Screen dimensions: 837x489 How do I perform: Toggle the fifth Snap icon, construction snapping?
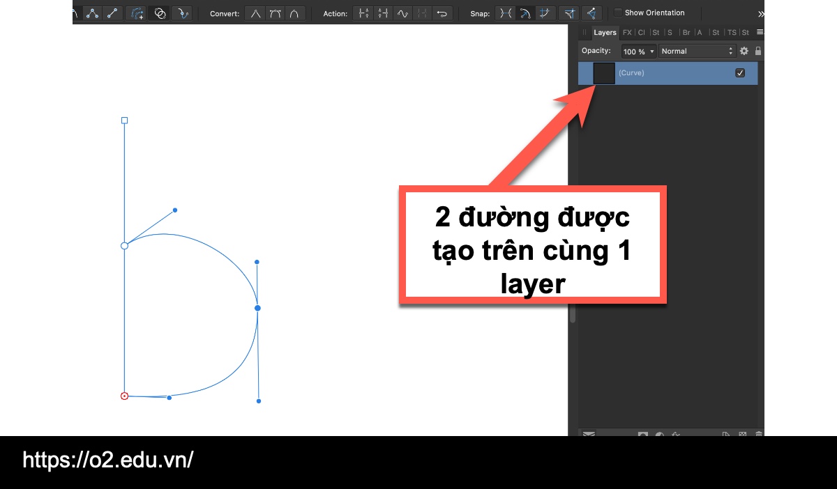click(x=591, y=13)
